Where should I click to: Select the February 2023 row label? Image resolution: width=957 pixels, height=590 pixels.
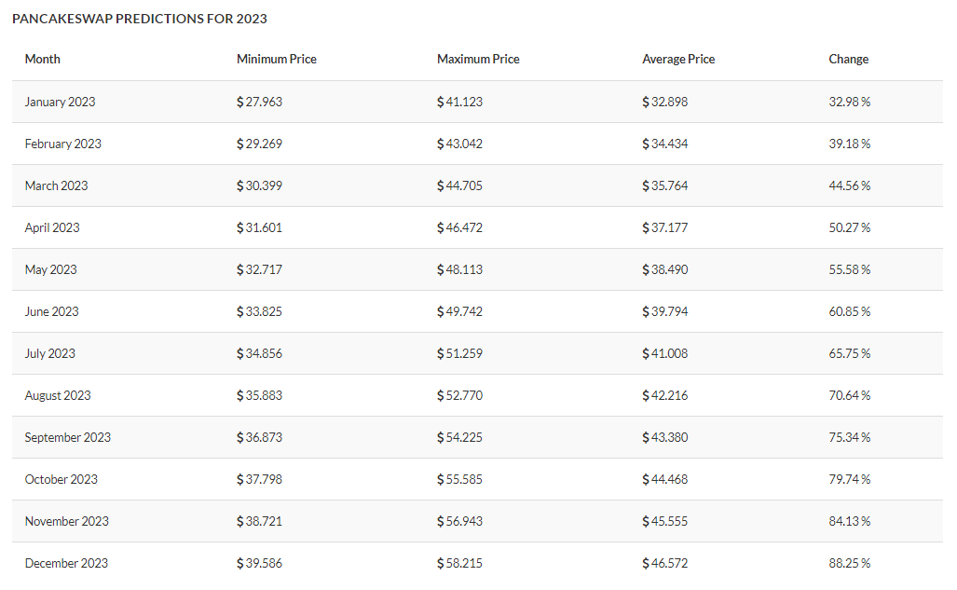[62, 144]
